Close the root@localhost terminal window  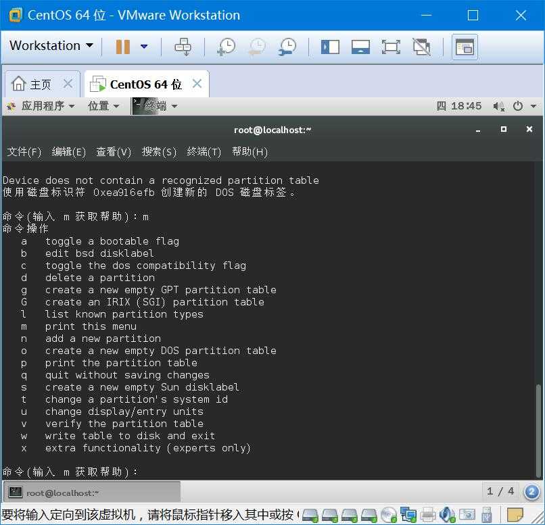pos(529,129)
